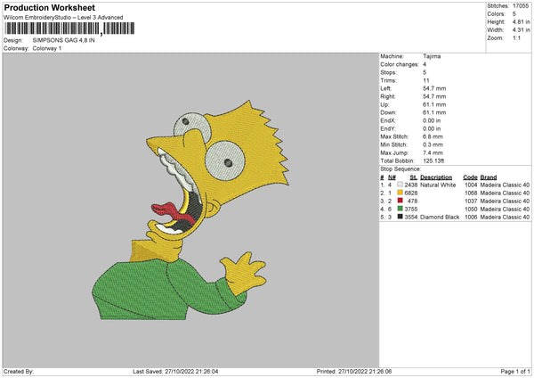Select the yellow swatch in row 2
This screenshot has width=534, height=378.
(400, 193)
